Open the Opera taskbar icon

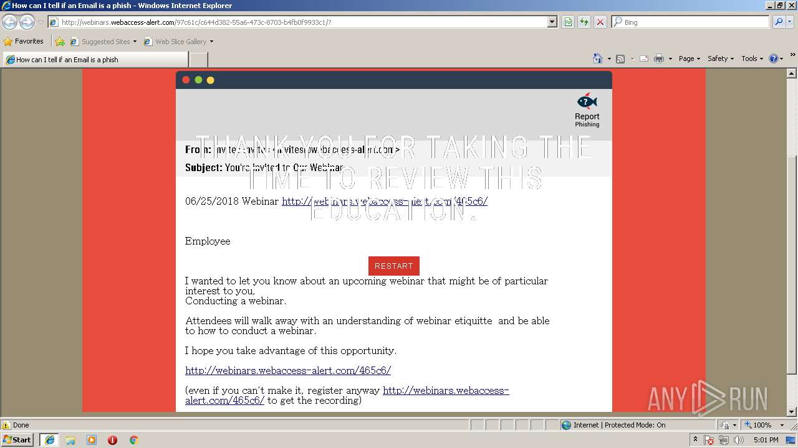(x=112, y=440)
